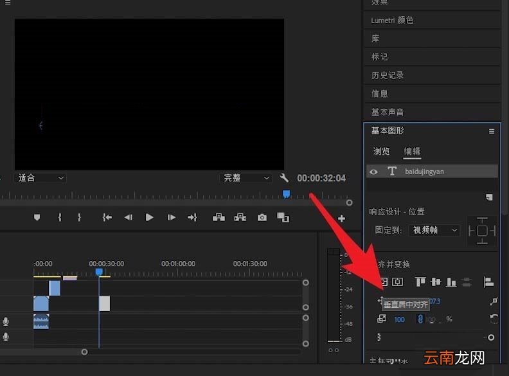Click the timeline horizontal zoom handle

coord(84,352)
